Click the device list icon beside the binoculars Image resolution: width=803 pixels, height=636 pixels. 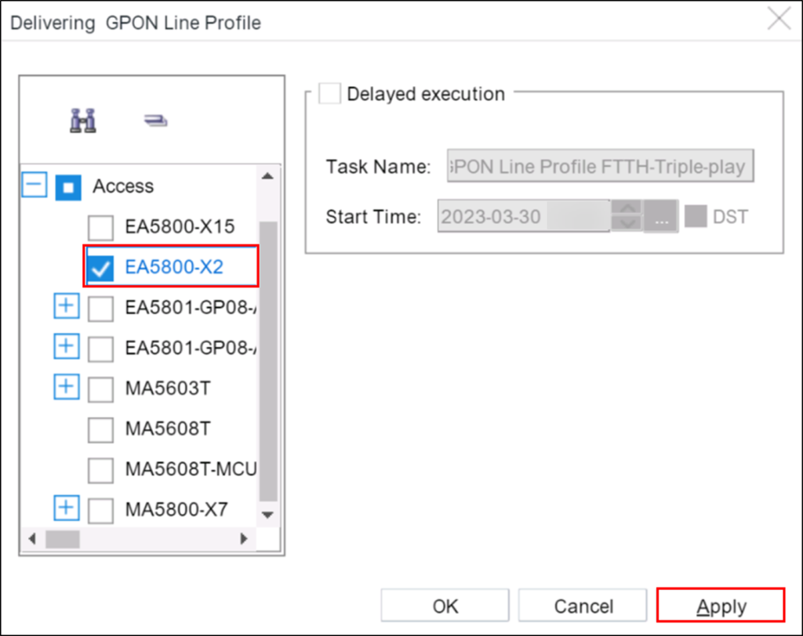pos(154,119)
